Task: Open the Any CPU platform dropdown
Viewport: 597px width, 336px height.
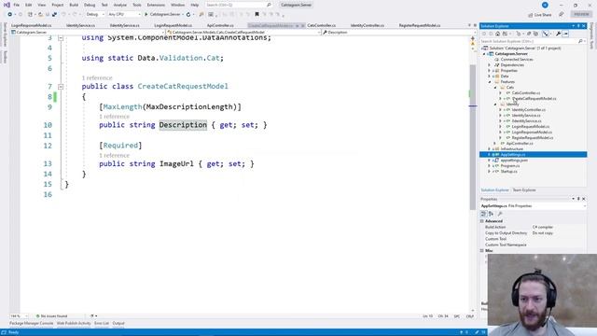Action: coord(124,15)
